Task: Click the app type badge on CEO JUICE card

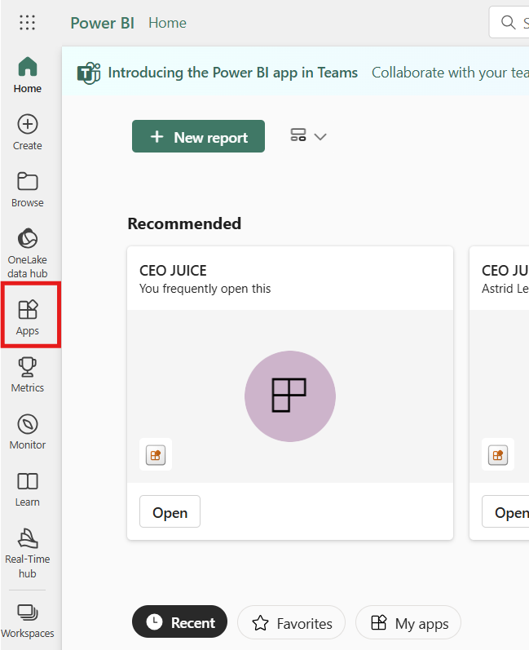Action: click(156, 455)
